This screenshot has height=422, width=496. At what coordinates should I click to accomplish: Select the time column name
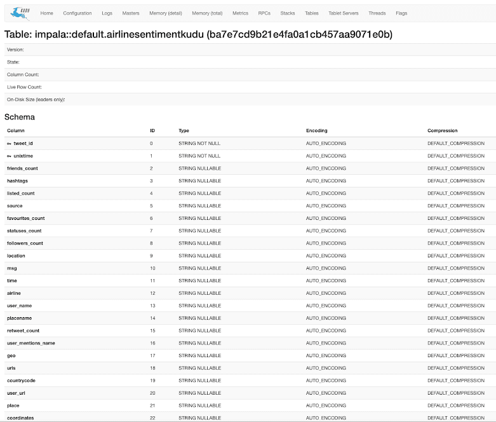pyautogui.click(x=11, y=281)
